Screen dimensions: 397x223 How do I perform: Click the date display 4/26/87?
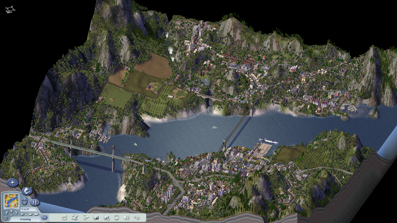[x=28, y=209]
